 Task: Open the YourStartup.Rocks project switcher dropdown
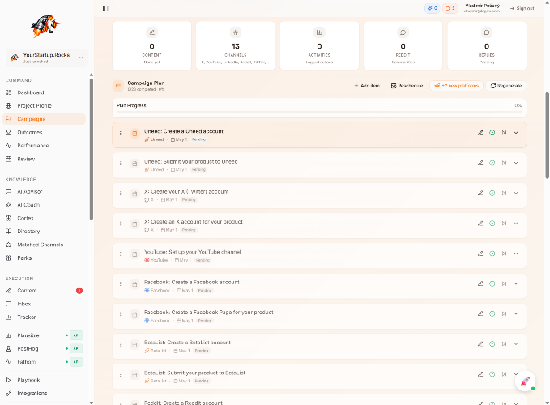tap(47, 58)
